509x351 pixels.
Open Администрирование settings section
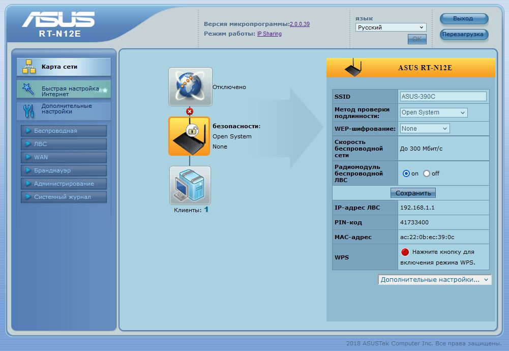pyautogui.click(x=64, y=184)
